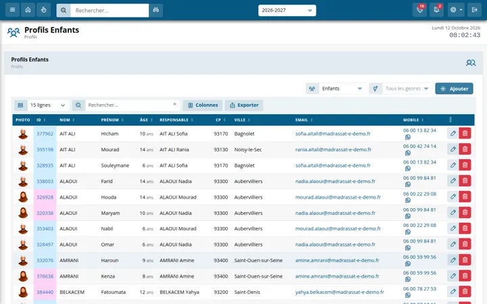
Task: Sort table by NOM column
Action: [67, 120]
